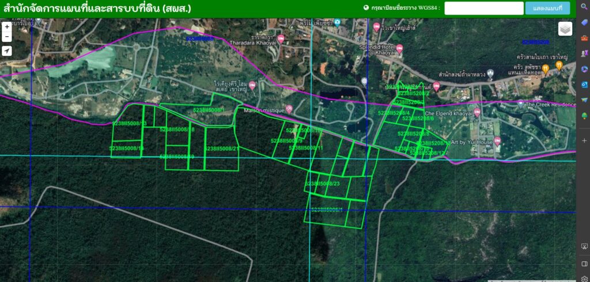Open the Outlook icon in sidebar
590x282 pixels.
pyautogui.click(x=584, y=85)
